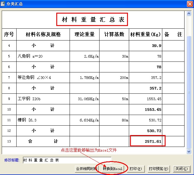Click the 关闭(C) button
Screen dimensions: 194x175
point(181,169)
